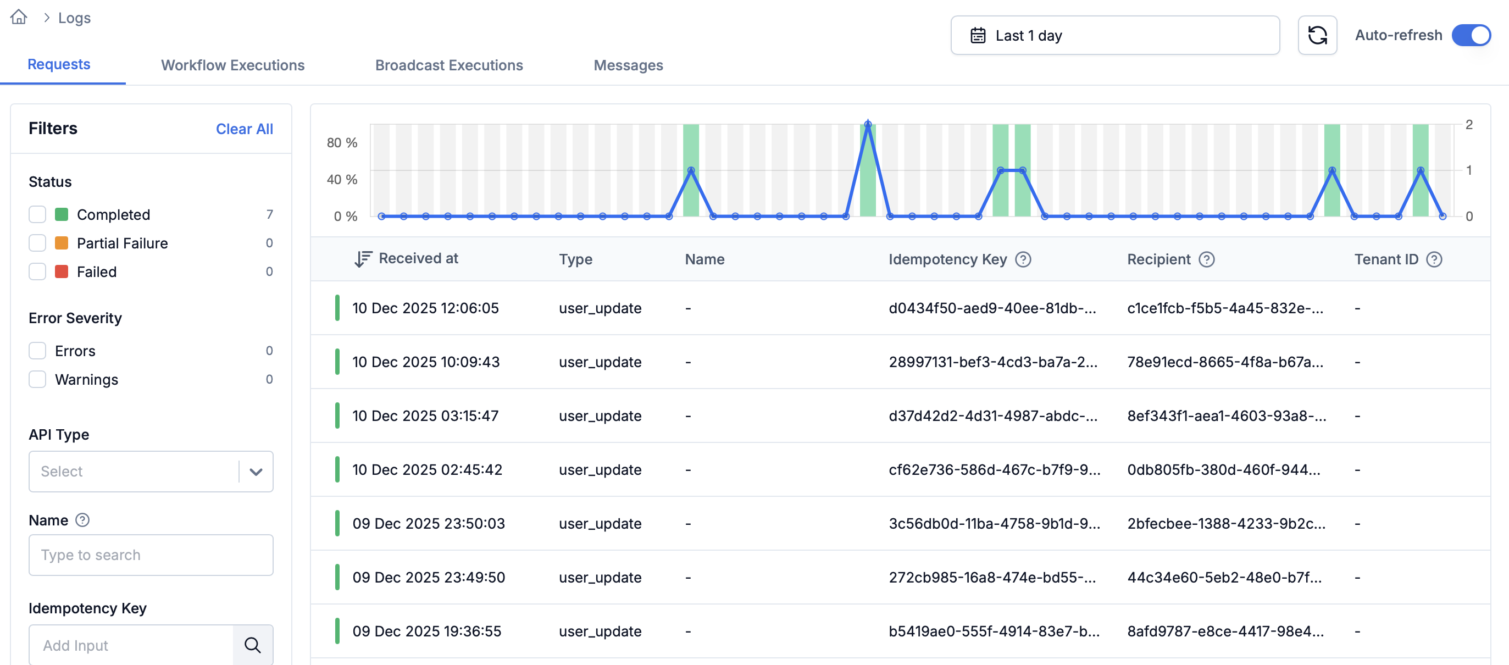Enable the Warnings severity checkbox
The width and height of the screenshot is (1509, 665).
point(37,380)
